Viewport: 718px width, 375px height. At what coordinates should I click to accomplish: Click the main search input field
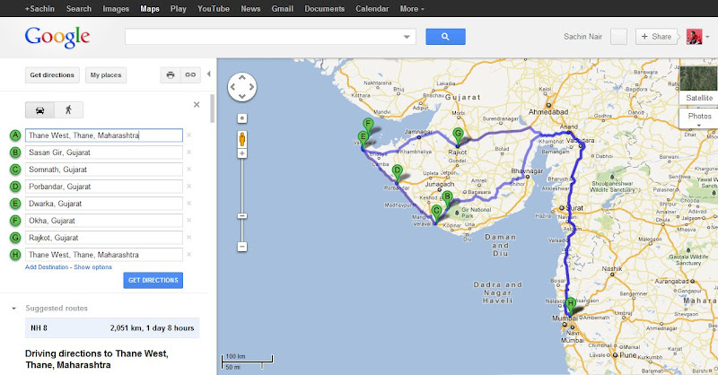263,37
